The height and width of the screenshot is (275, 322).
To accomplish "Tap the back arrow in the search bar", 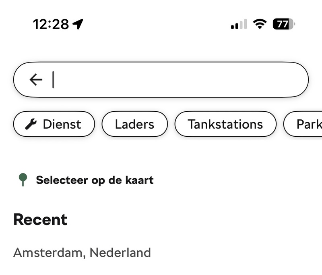I will pos(36,80).
